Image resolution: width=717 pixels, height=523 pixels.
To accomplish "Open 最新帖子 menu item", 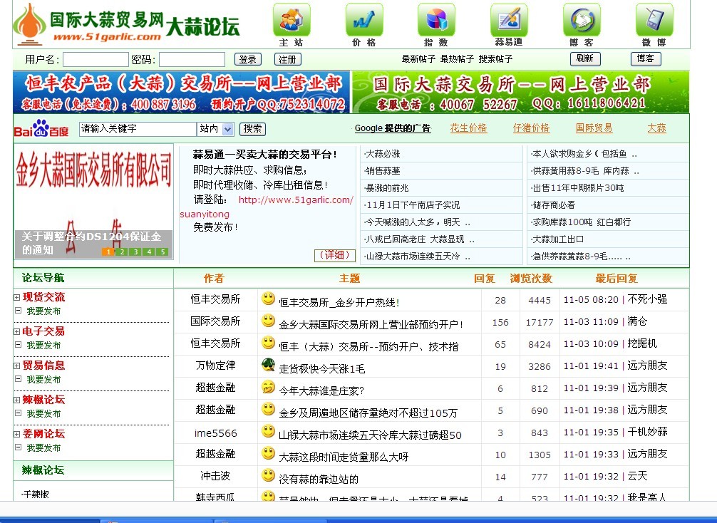I will [x=418, y=59].
